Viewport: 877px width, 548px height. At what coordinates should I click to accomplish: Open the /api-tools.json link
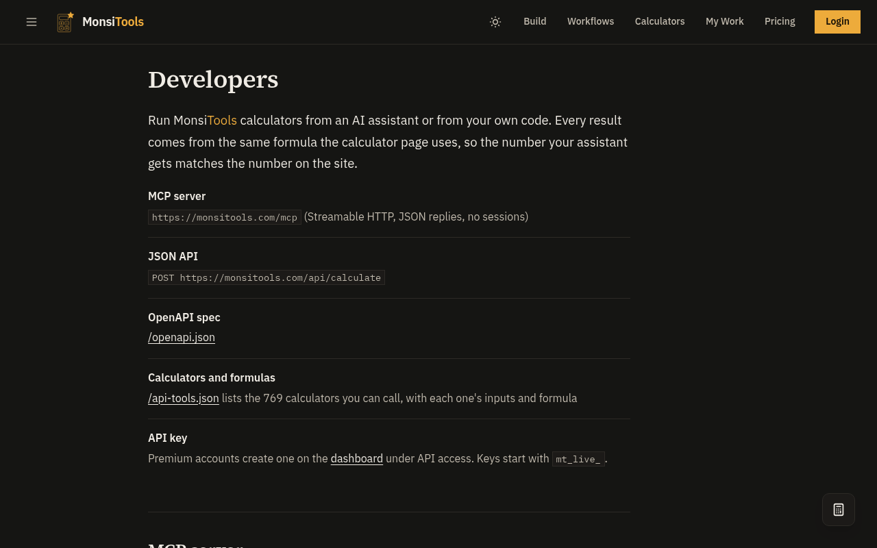pos(184,398)
